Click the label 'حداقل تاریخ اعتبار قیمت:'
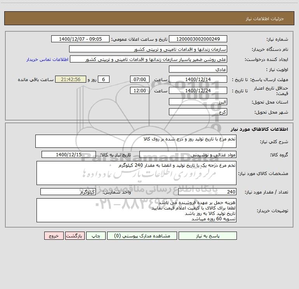The image size is (299, 289). [271, 91]
